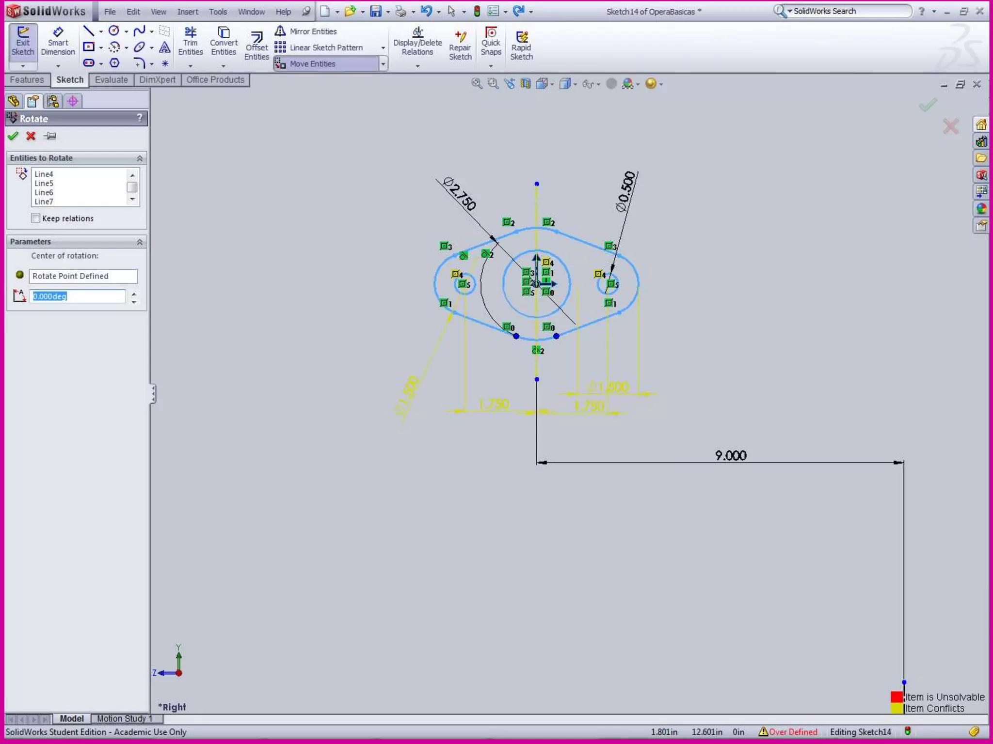Viewport: 993px width, 744px height.
Task: Collapse the Entities to Rotate section
Action: coord(140,158)
